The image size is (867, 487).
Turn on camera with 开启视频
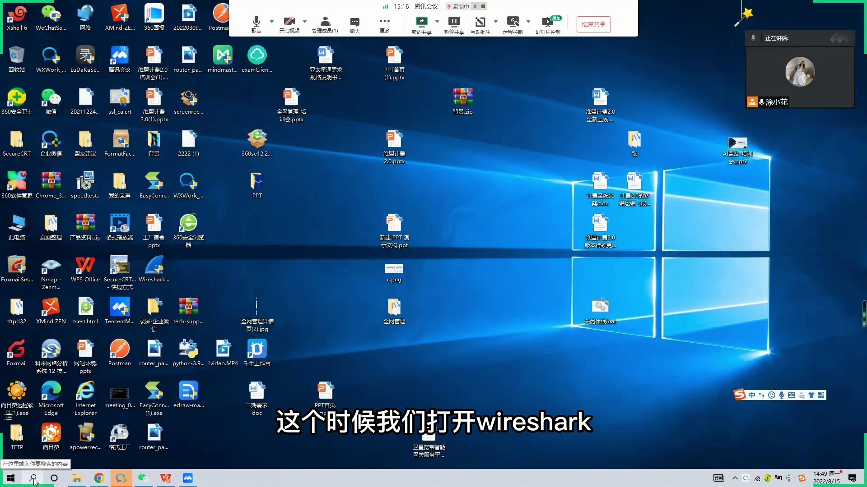click(289, 24)
